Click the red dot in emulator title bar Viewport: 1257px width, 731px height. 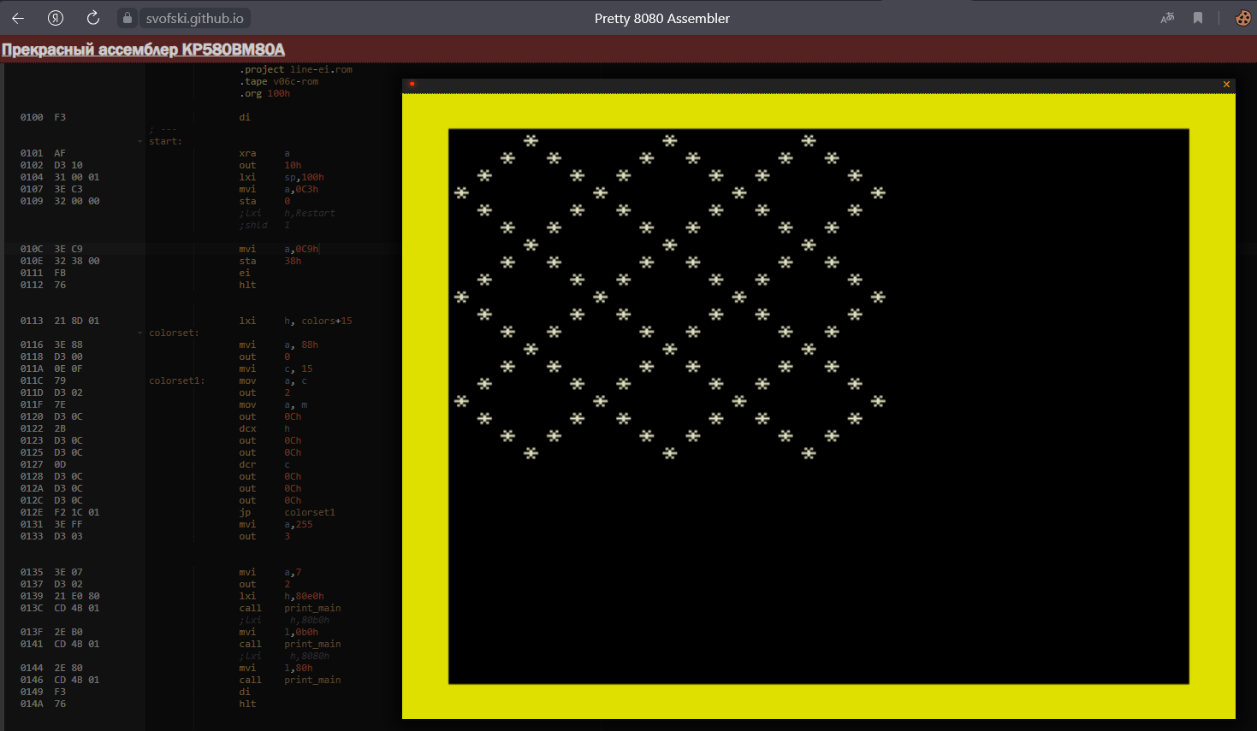point(412,84)
